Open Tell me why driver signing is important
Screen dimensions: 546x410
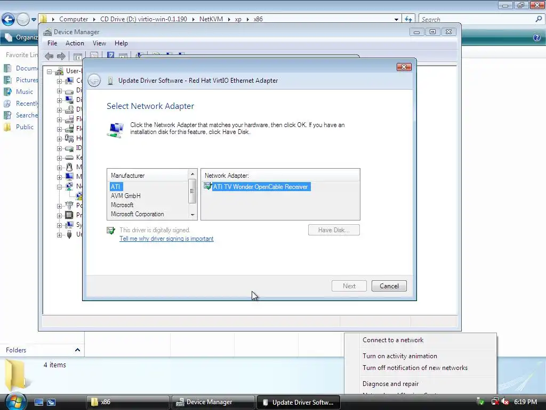(x=166, y=239)
